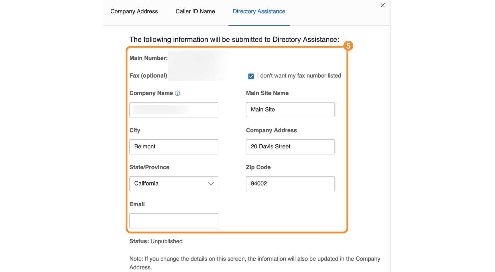Edit the Main Site Name field
Viewport: 495px width, 272px height.
290,110
